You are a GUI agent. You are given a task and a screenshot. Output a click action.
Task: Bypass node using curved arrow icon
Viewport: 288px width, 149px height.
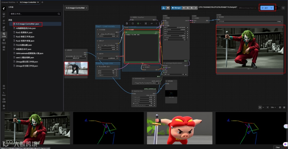point(151,23)
